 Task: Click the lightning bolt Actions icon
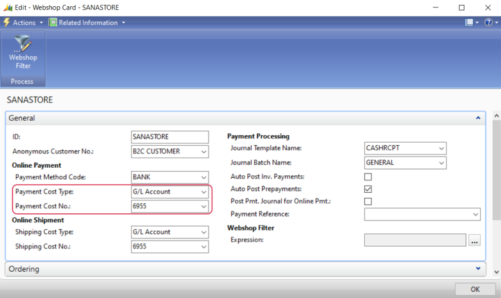[6, 23]
